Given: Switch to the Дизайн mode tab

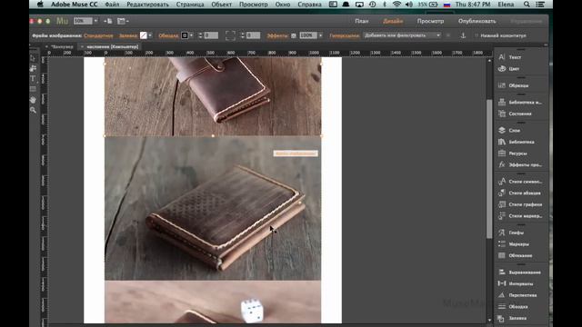Looking at the screenshot, I should coord(393,21).
